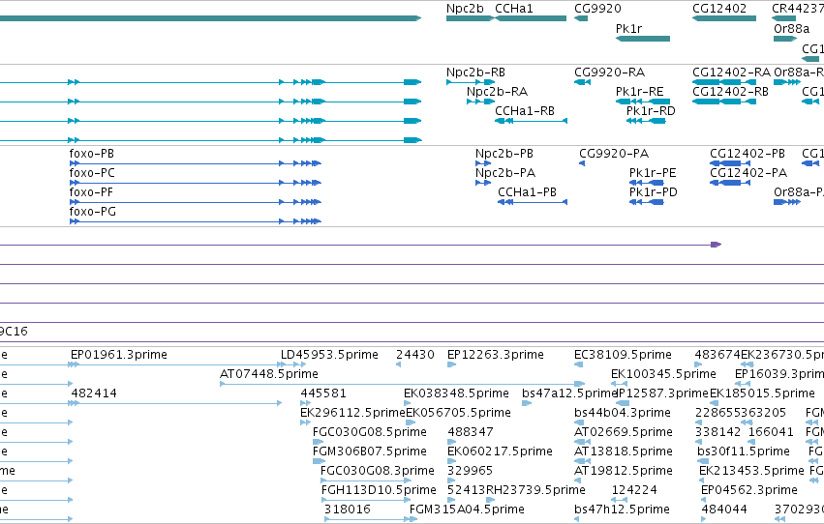Select the AT07448.5prime EST label

(x=269, y=374)
